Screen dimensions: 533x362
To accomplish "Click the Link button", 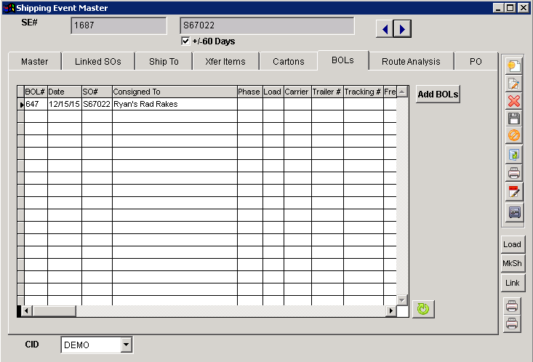I will (x=513, y=282).
